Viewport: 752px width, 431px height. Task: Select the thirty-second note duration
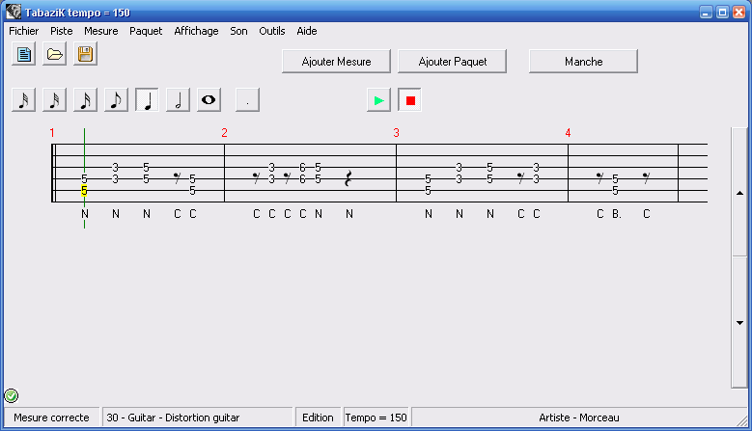pyautogui.click(x=54, y=100)
